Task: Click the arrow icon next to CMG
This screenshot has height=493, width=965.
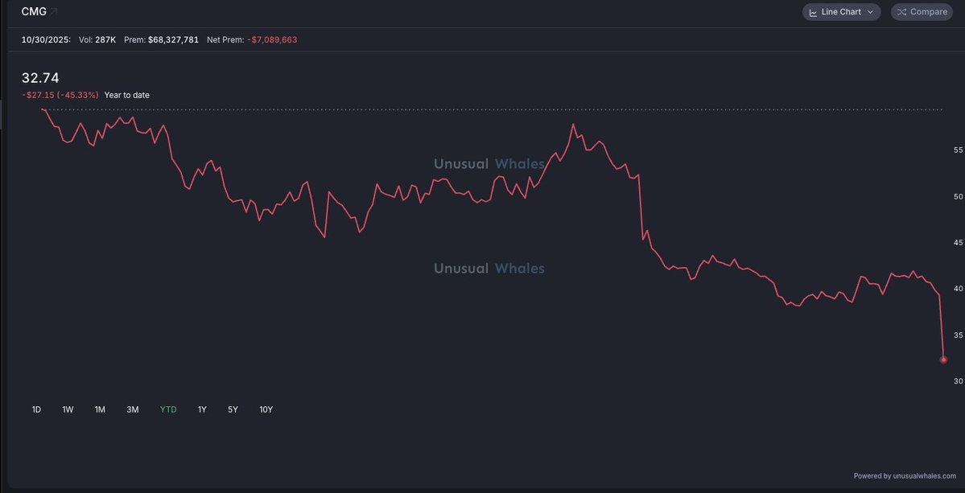Action: [54, 12]
